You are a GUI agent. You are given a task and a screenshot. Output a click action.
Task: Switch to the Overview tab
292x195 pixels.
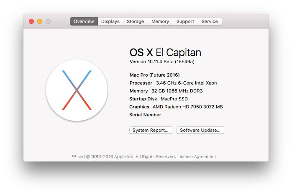(x=84, y=21)
